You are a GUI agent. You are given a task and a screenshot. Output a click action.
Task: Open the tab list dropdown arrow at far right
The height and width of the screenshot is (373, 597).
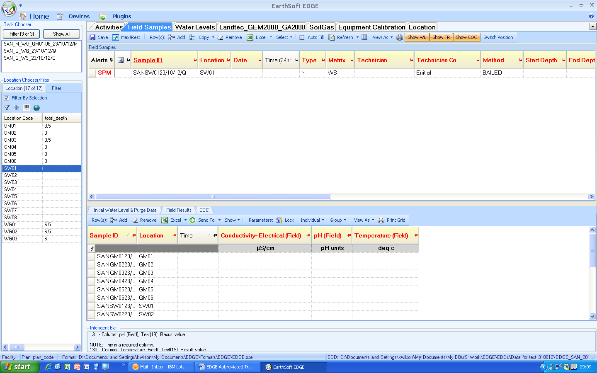click(593, 27)
